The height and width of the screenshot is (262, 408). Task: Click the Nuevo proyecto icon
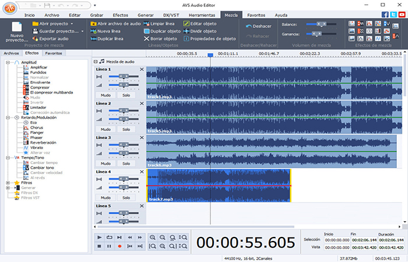(x=17, y=32)
